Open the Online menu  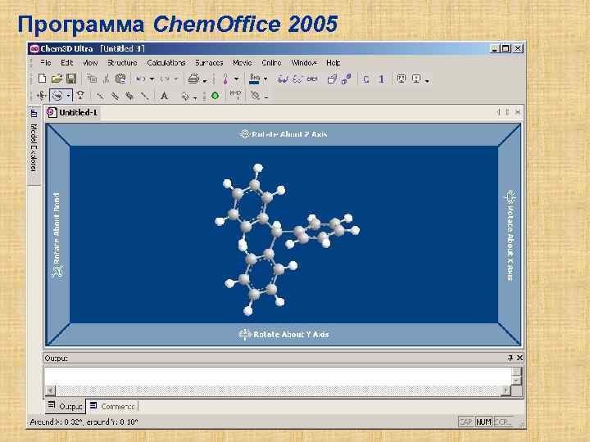pyautogui.click(x=272, y=62)
